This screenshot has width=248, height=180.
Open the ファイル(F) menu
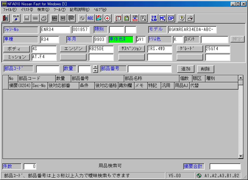click(x=10, y=10)
